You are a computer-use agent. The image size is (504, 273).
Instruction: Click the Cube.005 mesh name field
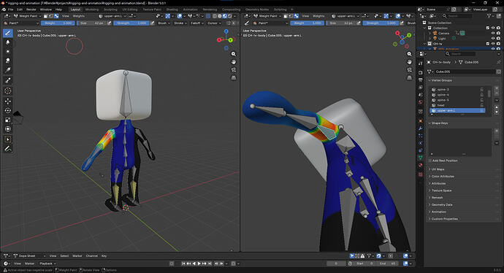tap(465, 72)
